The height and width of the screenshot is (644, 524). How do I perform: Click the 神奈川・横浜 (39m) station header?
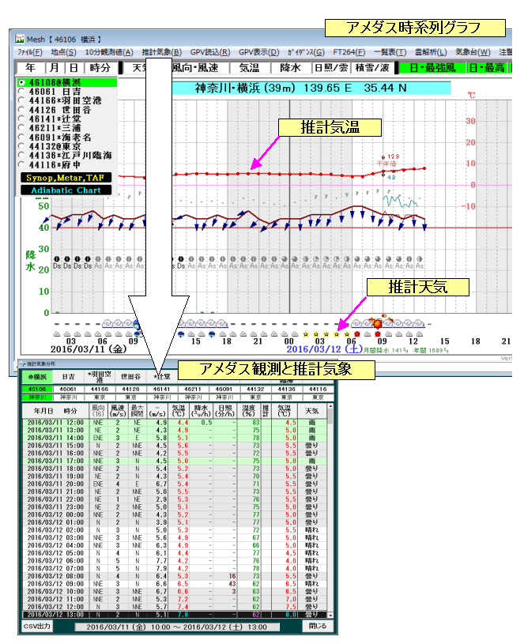tap(301, 89)
